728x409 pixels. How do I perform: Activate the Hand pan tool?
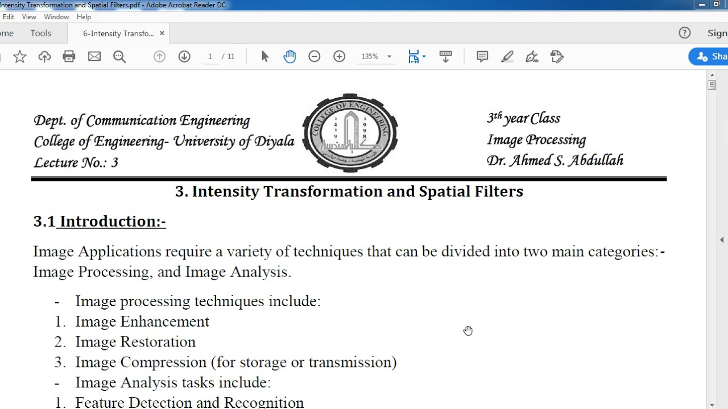(x=289, y=57)
